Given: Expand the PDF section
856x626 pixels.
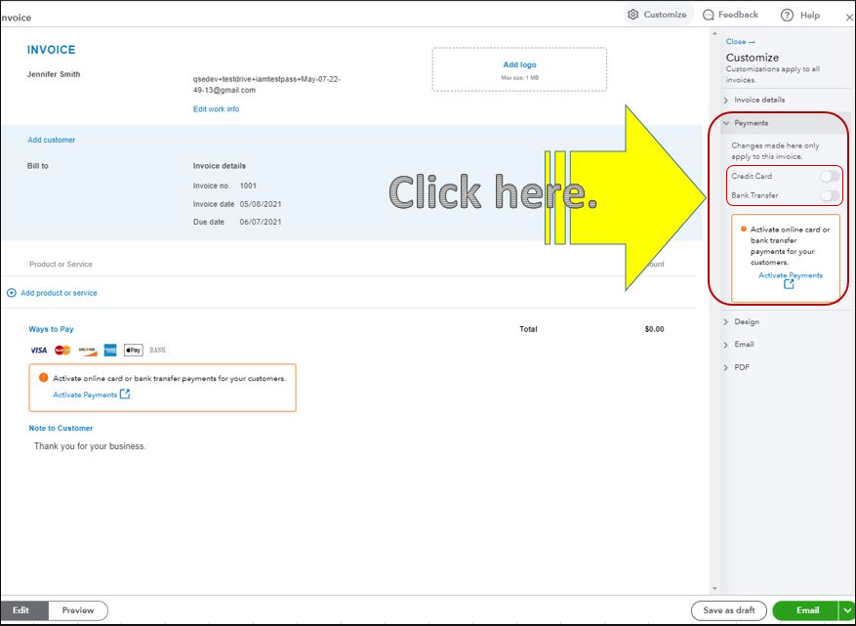Looking at the screenshot, I should [785, 367].
